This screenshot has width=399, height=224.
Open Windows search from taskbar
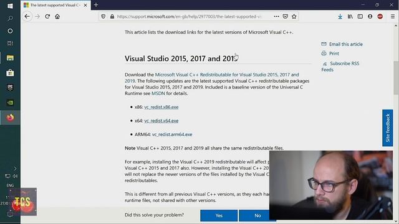[10, 18]
